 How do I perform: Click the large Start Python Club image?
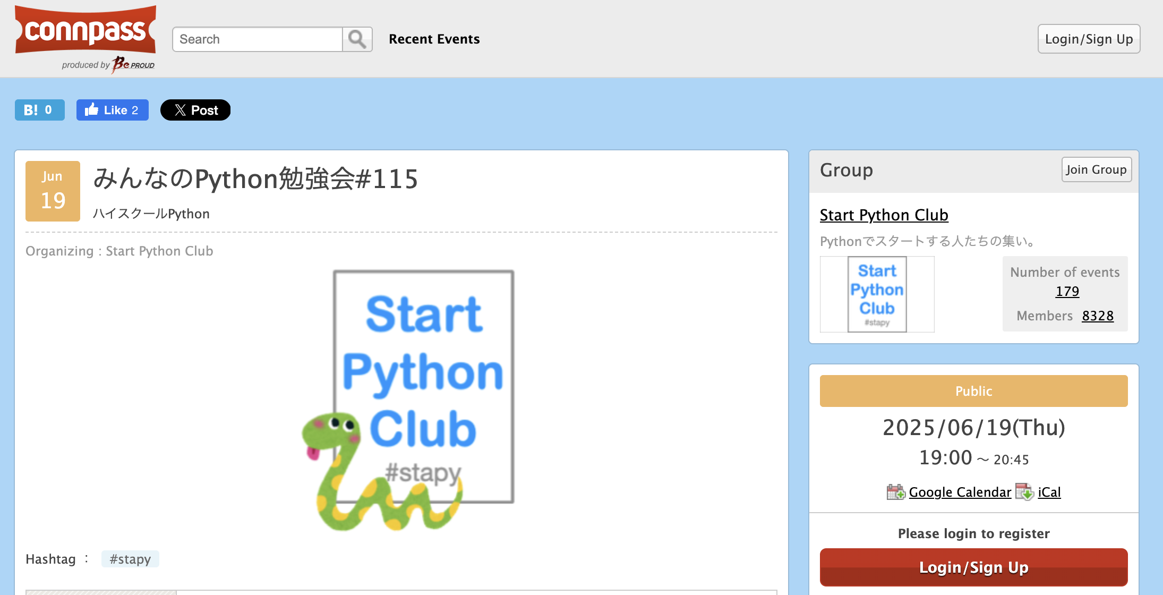coord(407,401)
